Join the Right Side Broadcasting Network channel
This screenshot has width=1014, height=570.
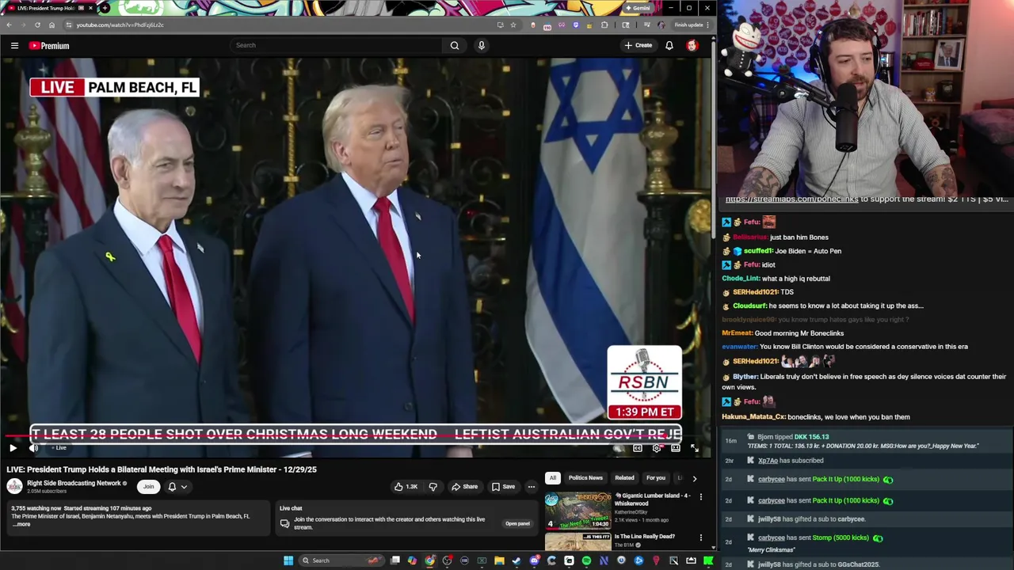pos(148,487)
